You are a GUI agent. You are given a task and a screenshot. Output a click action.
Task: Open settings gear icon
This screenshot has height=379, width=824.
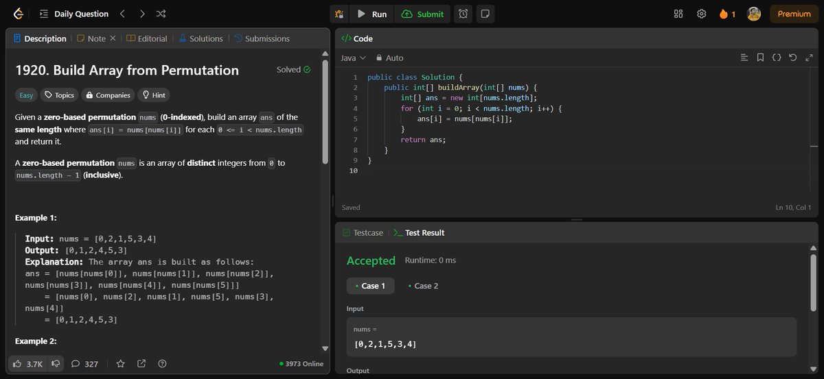point(701,14)
